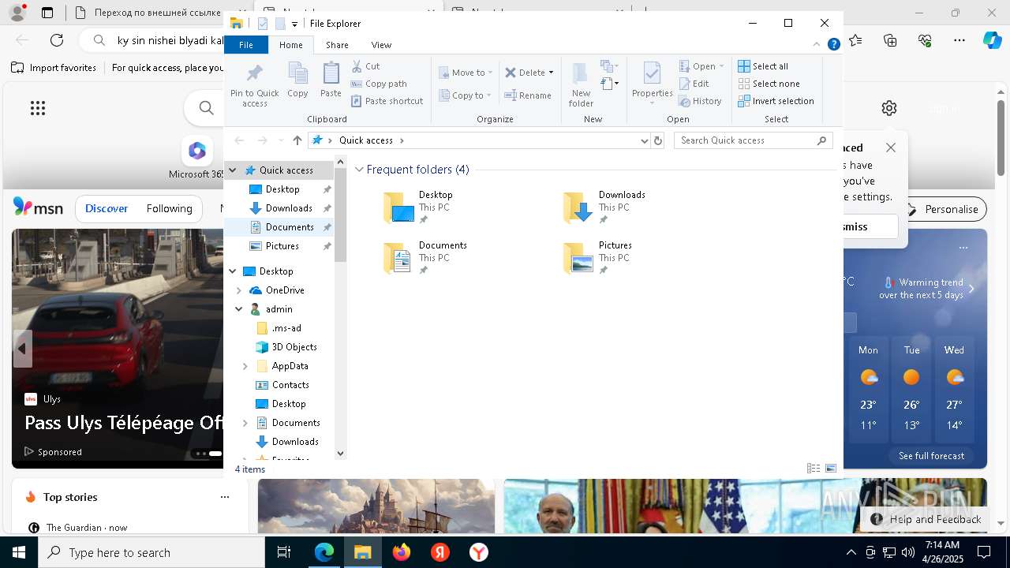Click Invert selection command
Viewport: 1010px width, 568px height.
pos(776,101)
